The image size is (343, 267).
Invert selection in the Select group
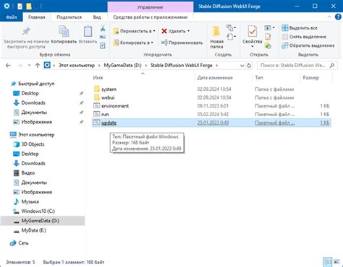pos(308,45)
